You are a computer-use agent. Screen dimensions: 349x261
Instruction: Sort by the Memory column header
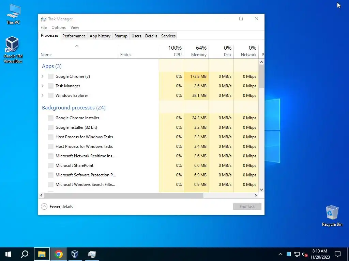click(196, 52)
